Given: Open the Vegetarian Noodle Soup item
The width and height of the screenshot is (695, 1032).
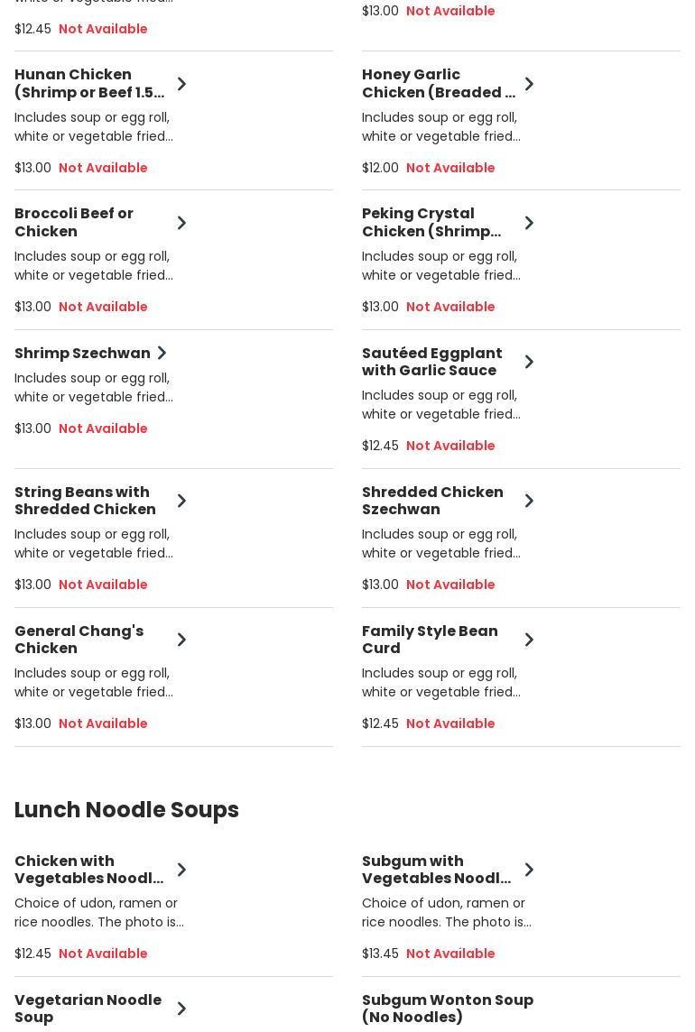Looking at the screenshot, I should coord(88,1009).
